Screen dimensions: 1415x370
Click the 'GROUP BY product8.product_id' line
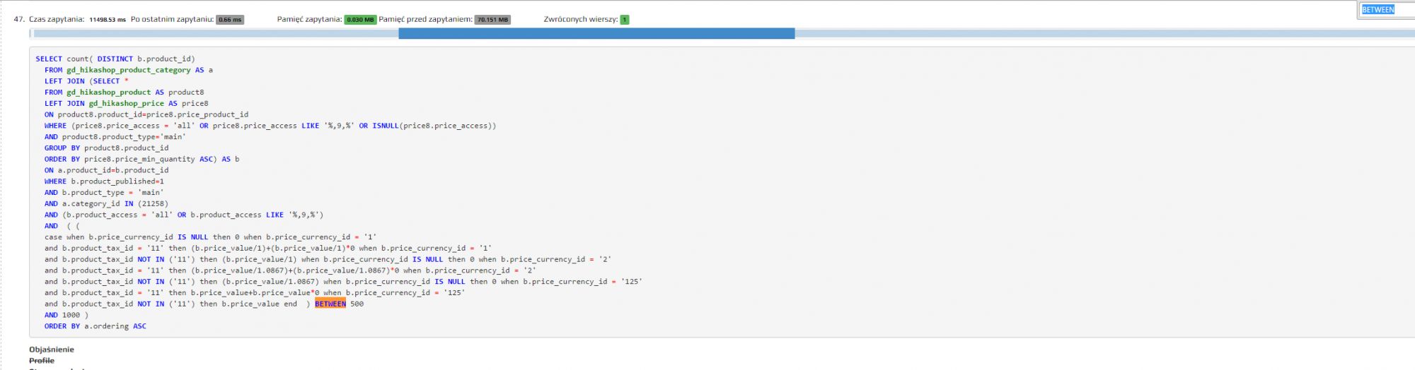click(107, 148)
